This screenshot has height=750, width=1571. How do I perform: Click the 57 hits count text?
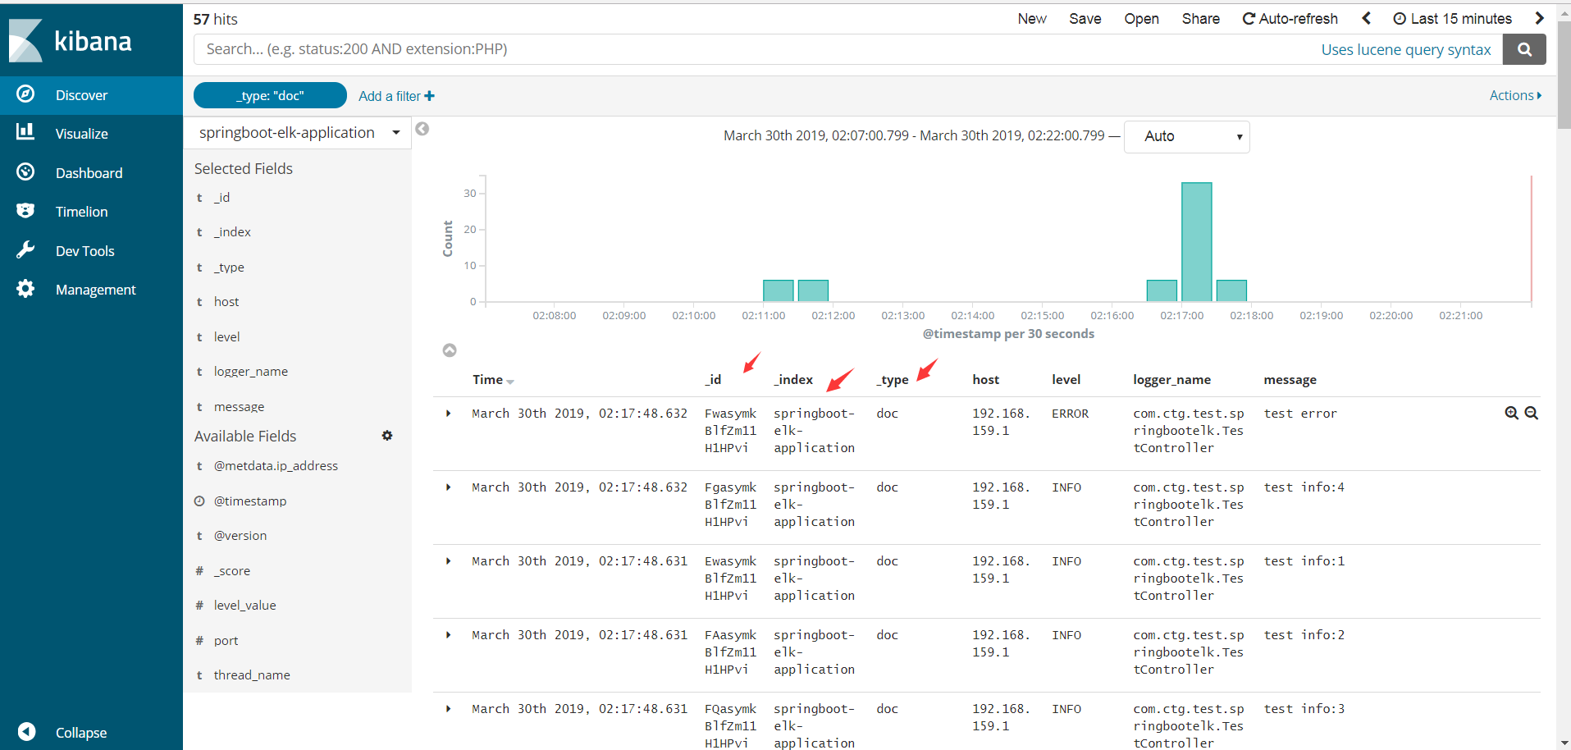tap(215, 19)
